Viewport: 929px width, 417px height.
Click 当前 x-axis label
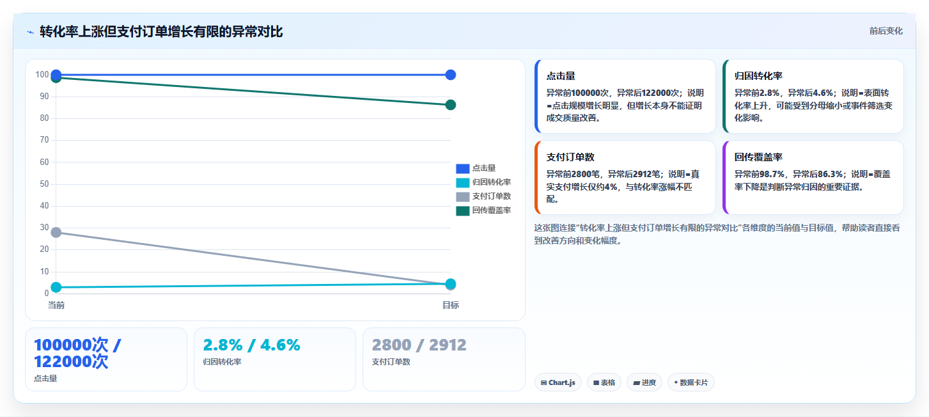56,306
